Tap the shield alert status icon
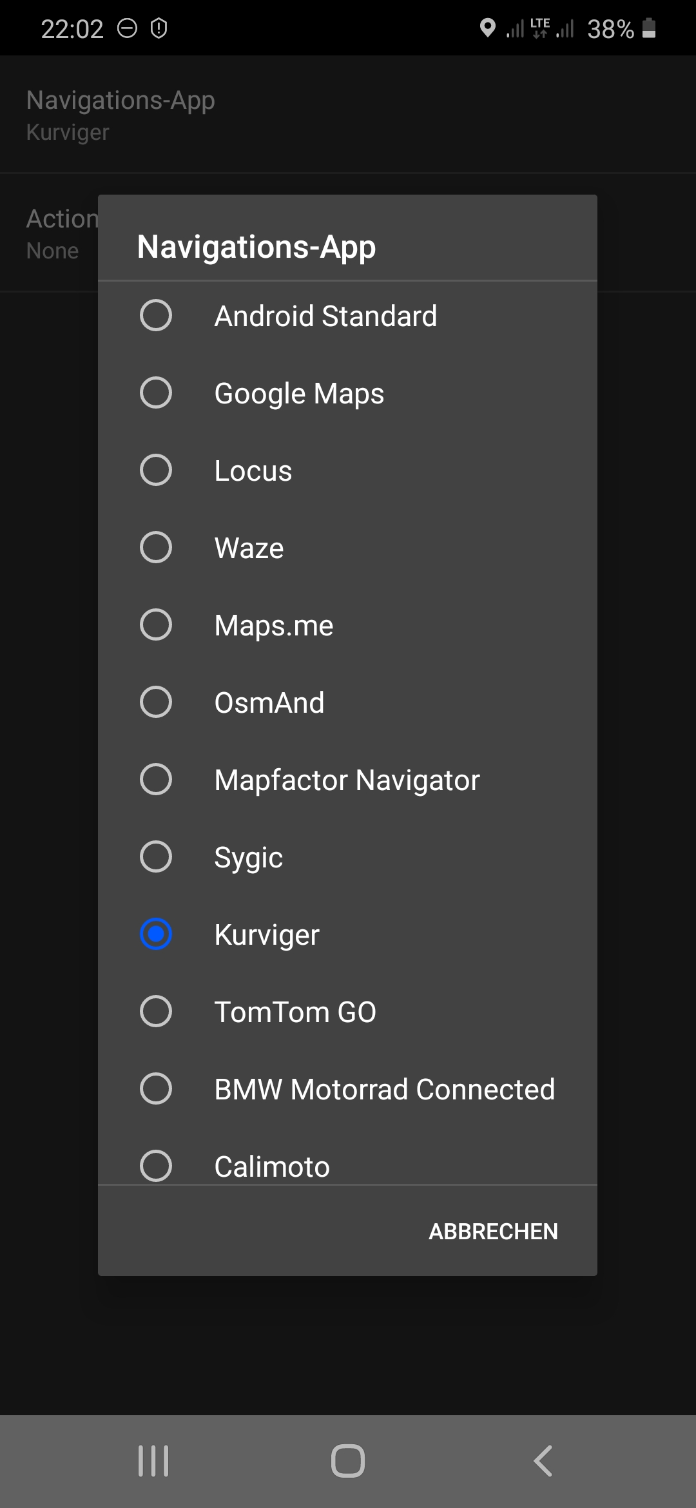 (x=159, y=28)
